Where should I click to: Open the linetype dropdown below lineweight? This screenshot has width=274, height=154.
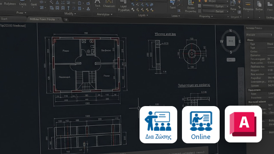215,12
